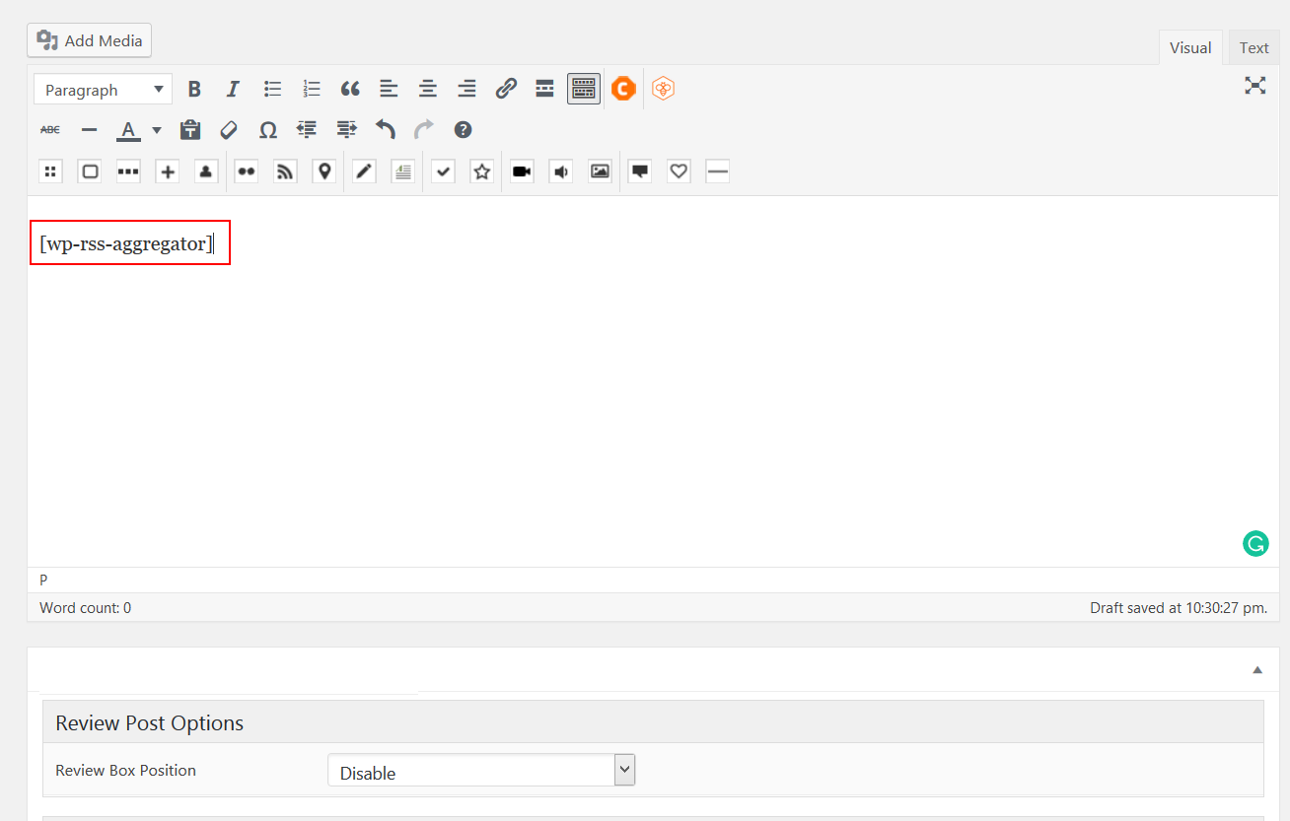
Task: Click the video camera shortcode icon
Action: pos(522,171)
